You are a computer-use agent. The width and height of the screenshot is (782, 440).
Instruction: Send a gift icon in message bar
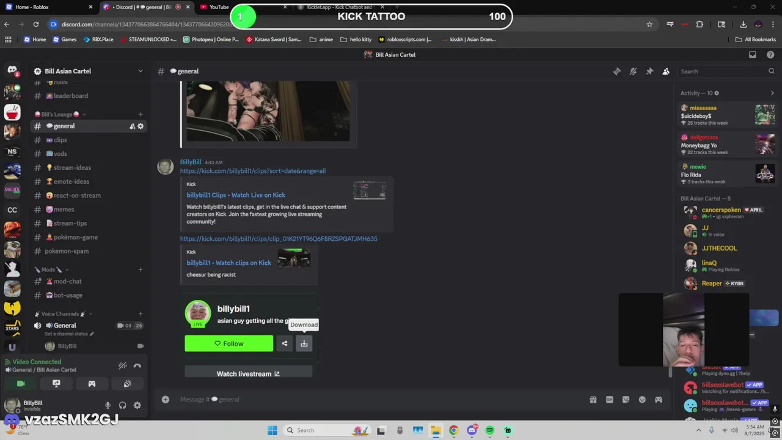pyautogui.click(x=593, y=400)
